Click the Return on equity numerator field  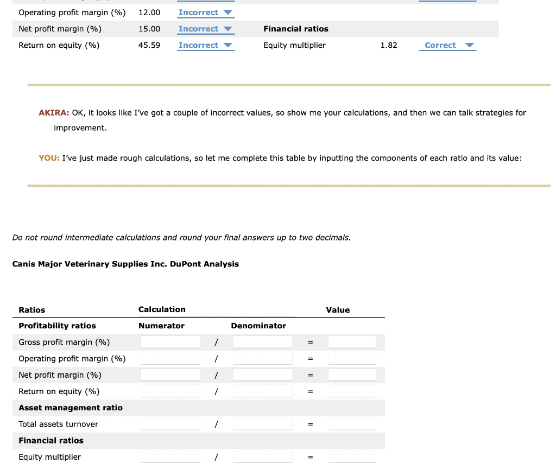[170, 391]
